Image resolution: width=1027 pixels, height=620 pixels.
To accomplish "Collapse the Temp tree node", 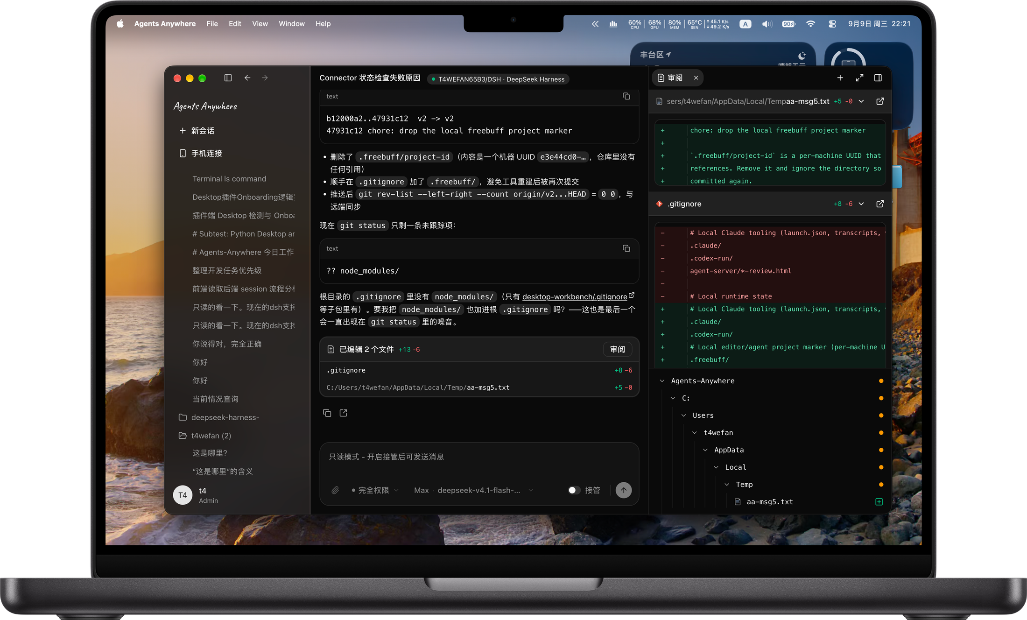I will click(727, 485).
